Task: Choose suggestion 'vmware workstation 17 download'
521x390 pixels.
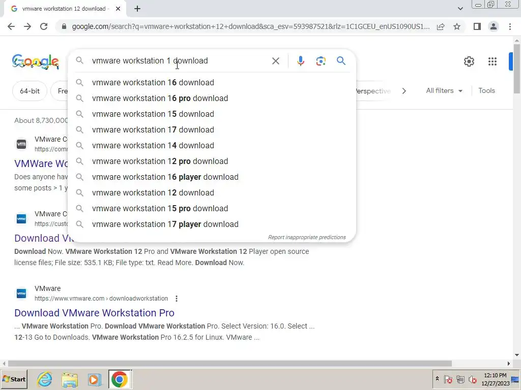Action: [x=212, y=129]
